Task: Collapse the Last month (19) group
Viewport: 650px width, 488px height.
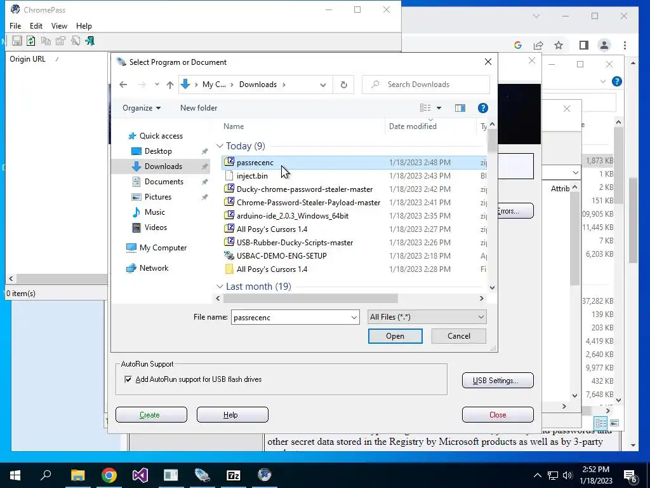Action: point(220,287)
